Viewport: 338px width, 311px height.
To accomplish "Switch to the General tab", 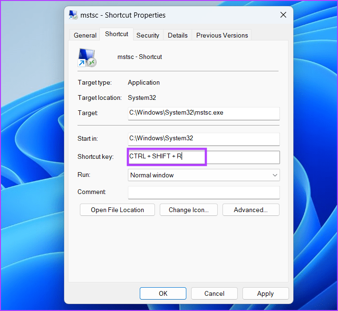I will click(x=85, y=35).
